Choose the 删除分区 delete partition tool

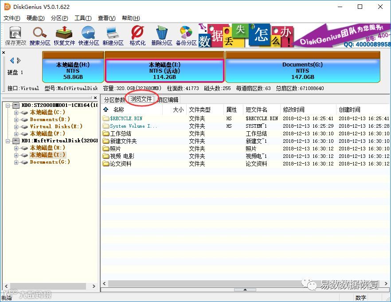point(162,36)
